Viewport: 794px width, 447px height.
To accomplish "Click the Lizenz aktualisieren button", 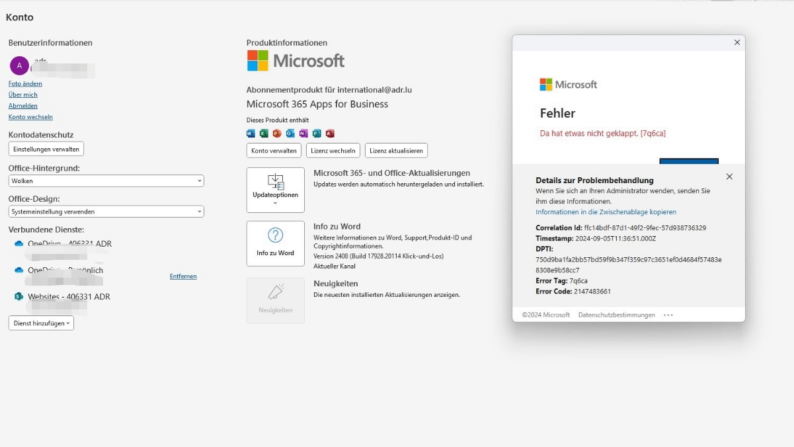I will pos(396,151).
